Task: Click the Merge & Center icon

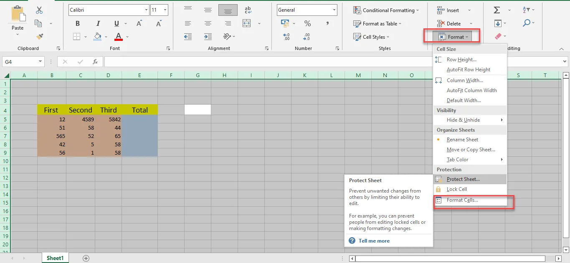Action: pos(247,23)
